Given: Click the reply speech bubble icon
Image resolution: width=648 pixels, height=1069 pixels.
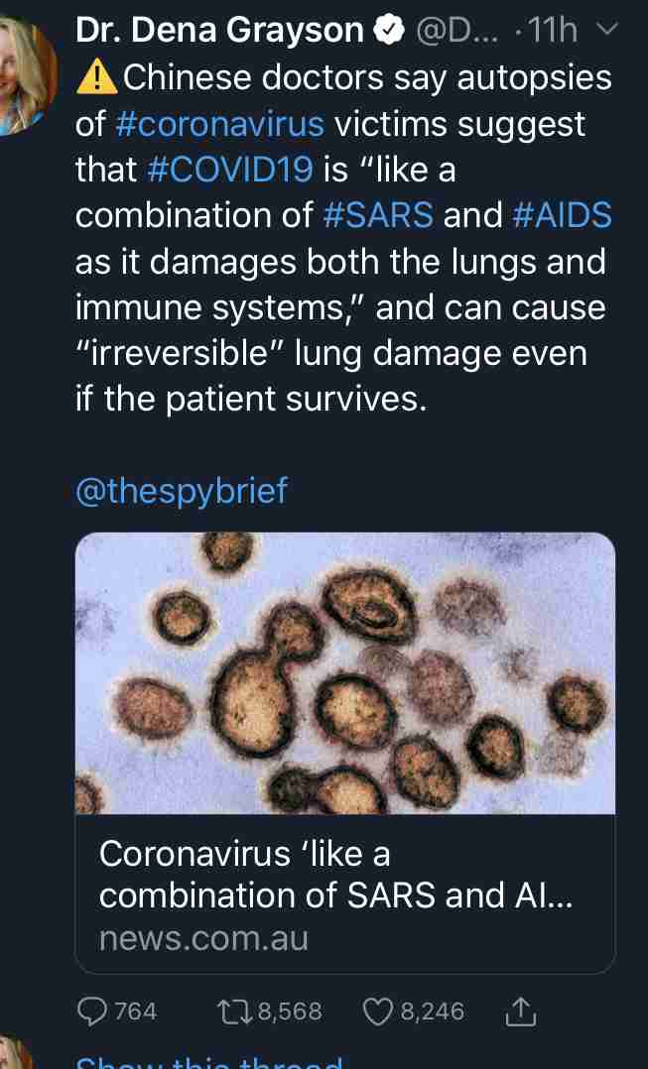Looking at the screenshot, I should click(92, 1011).
